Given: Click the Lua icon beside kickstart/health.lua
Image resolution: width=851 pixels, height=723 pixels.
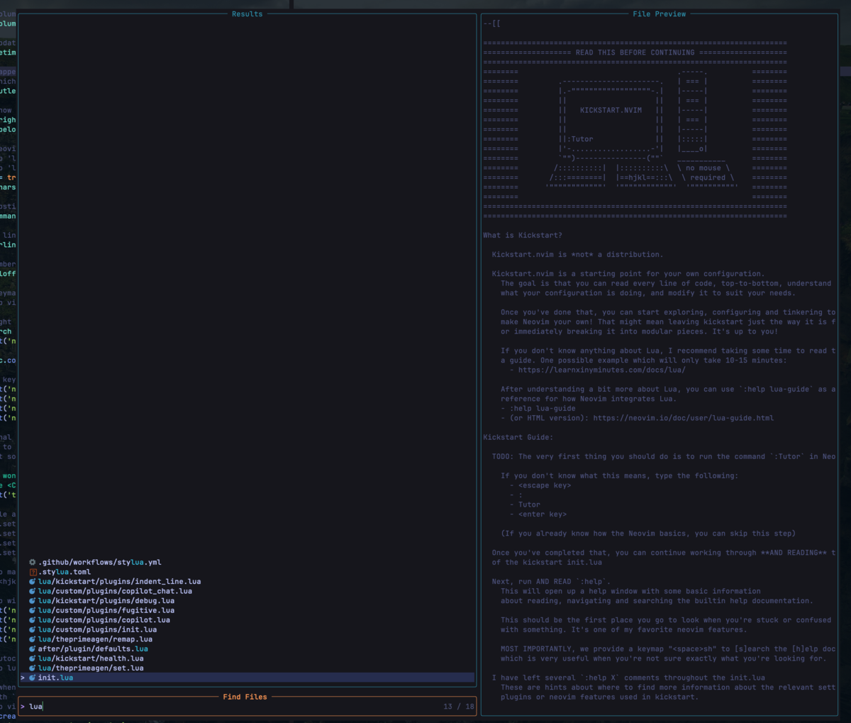Looking at the screenshot, I should (33, 658).
